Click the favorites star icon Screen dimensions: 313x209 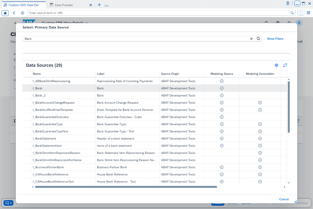[5, 12]
